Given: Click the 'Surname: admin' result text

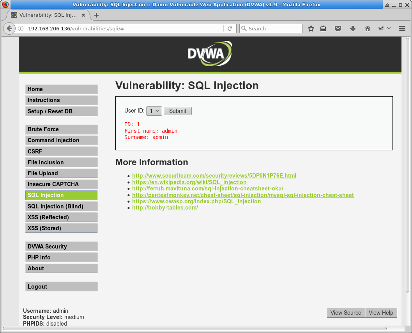Looking at the screenshot, I should click(146, 137).
